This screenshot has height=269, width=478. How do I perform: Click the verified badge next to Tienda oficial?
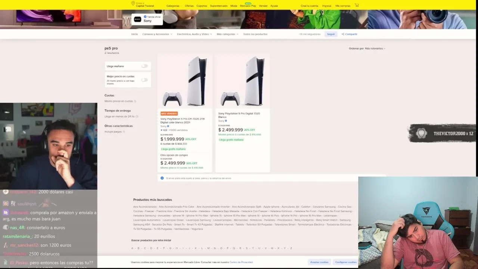145,17
